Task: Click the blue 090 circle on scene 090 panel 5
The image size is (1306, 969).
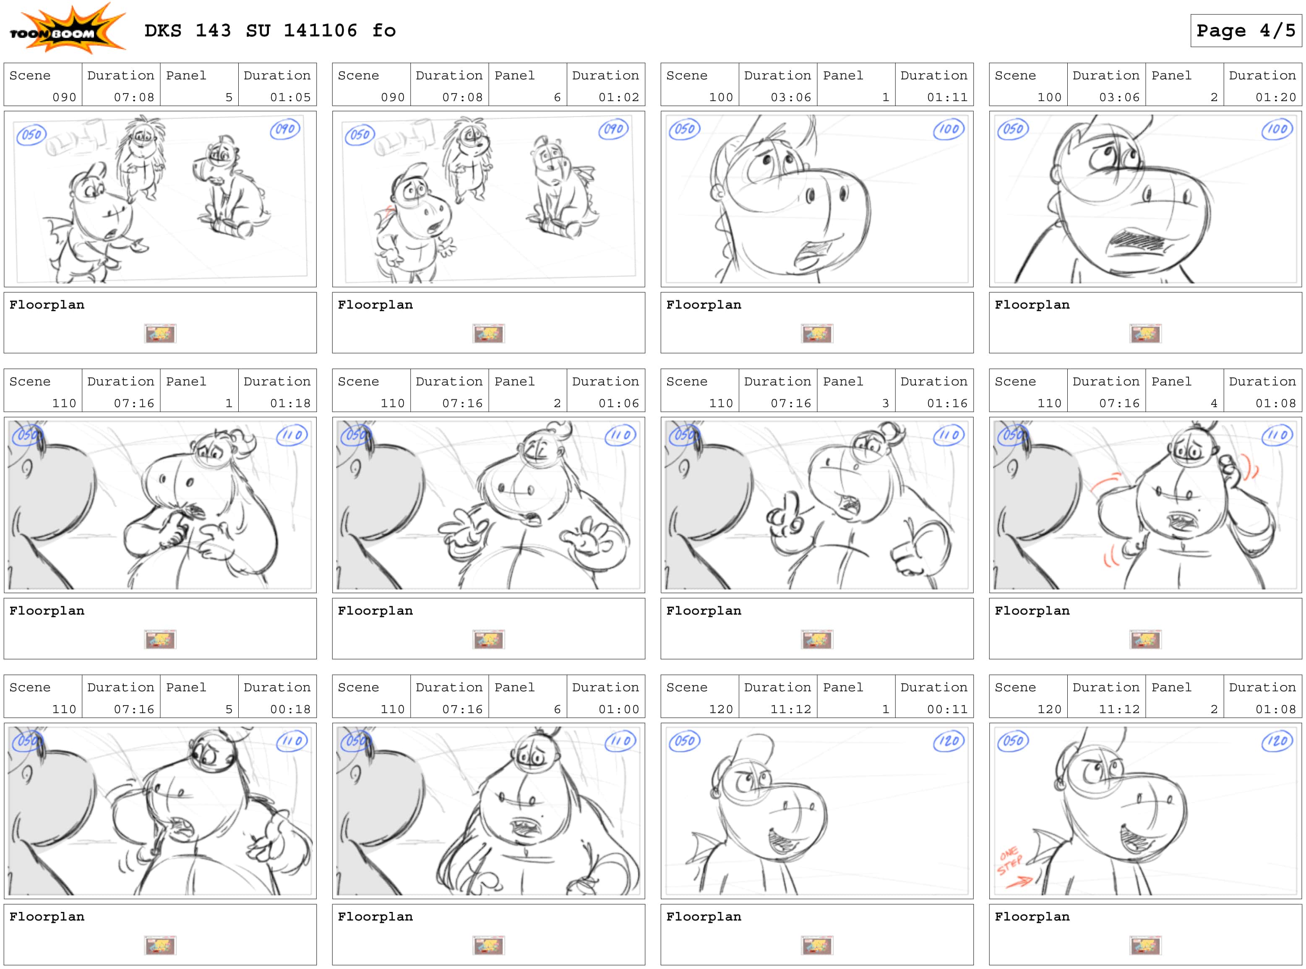Action: coord(285,129)
